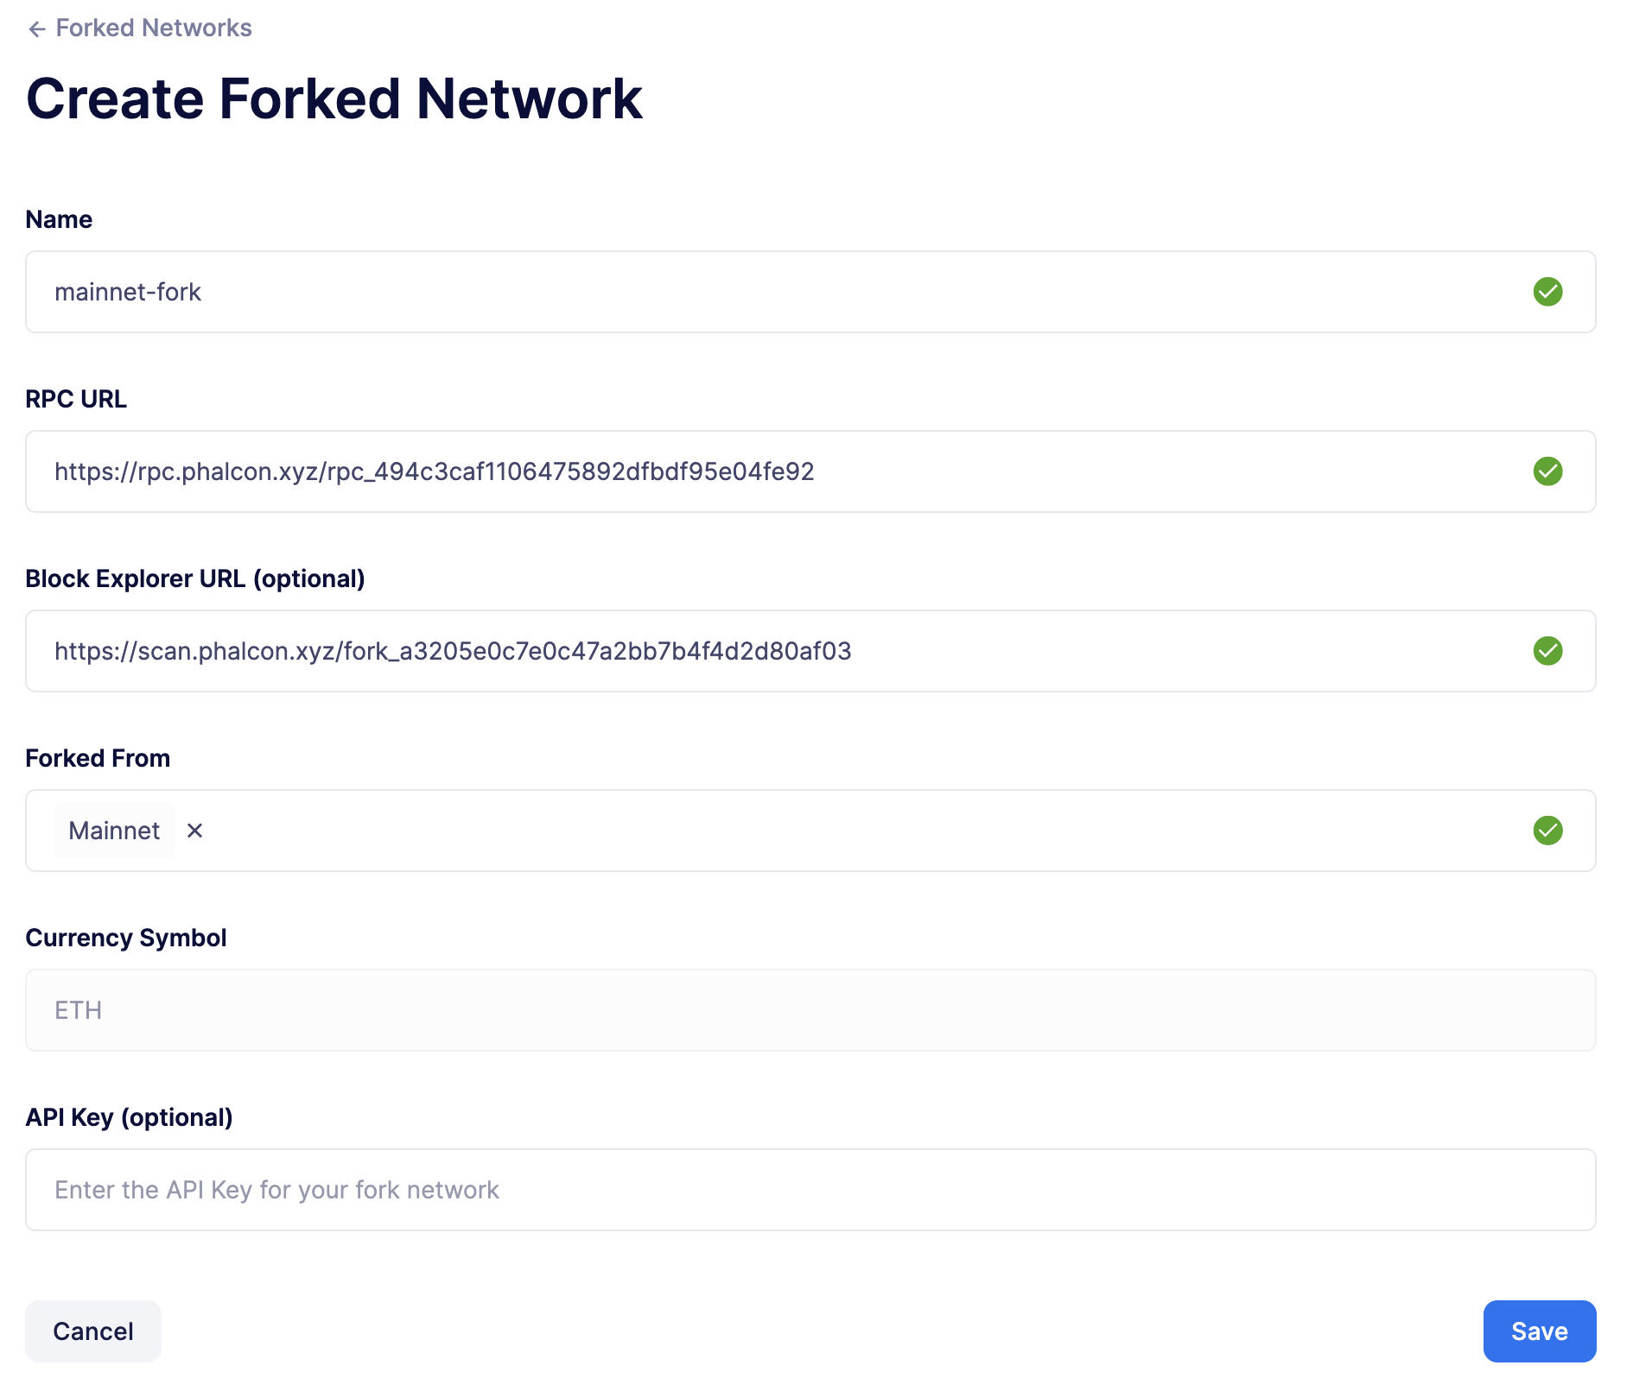This screenshot has width=1633, height=1397.
Task: Click the mainnet-fork text in the Name field
Action: click(128, 292)
